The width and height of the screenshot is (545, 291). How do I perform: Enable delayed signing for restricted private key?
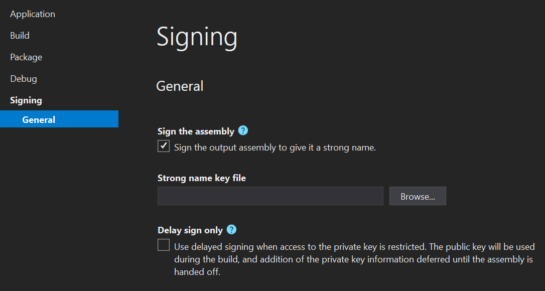tap(163, 245)
